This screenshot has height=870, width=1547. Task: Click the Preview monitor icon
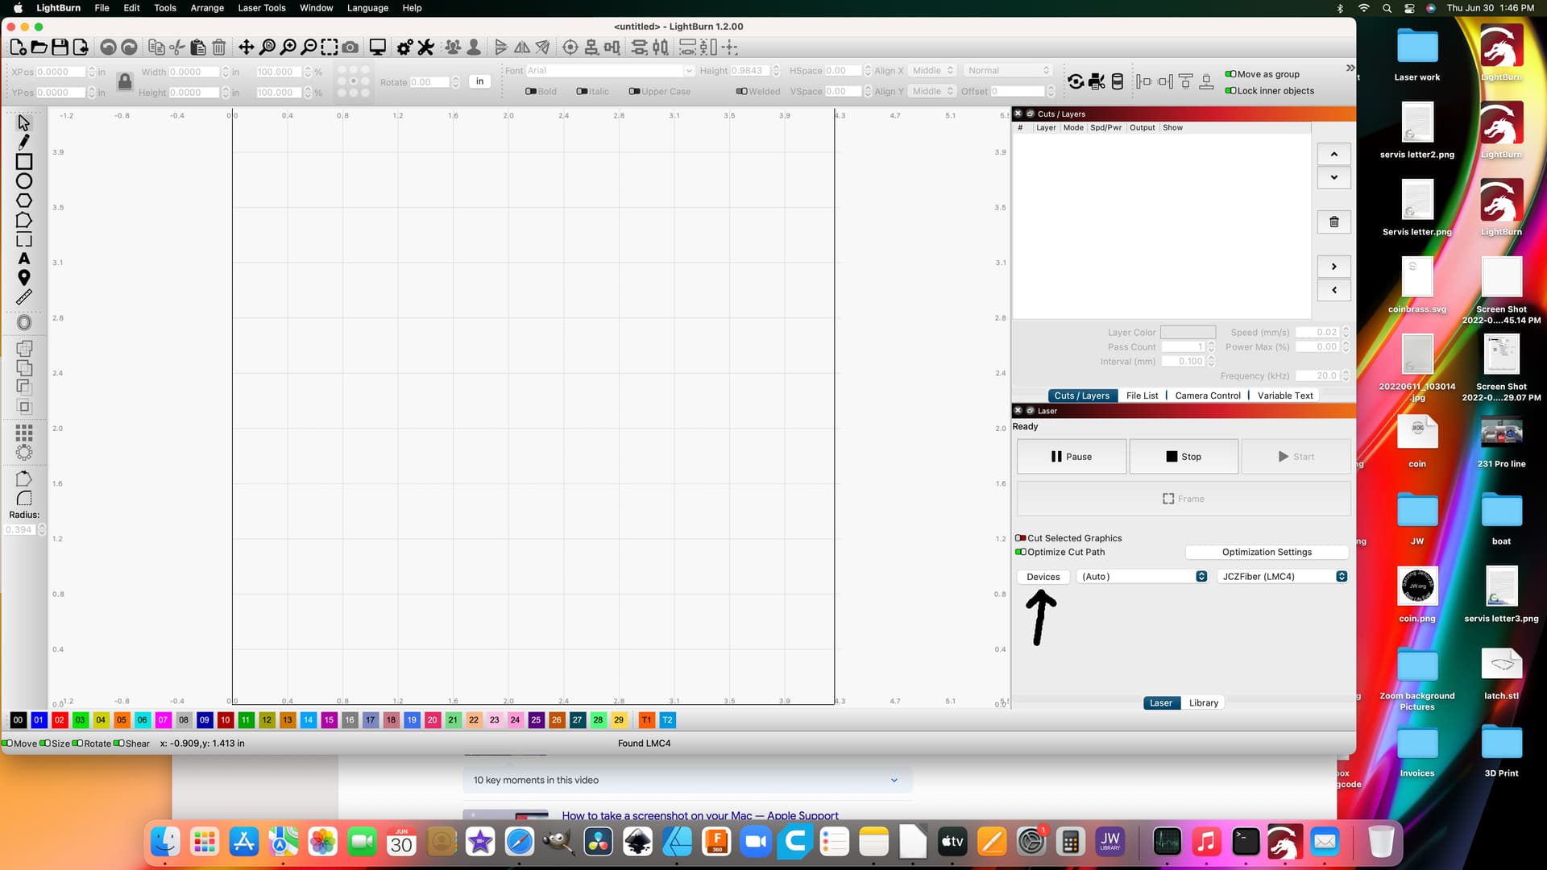click(377, 48)
